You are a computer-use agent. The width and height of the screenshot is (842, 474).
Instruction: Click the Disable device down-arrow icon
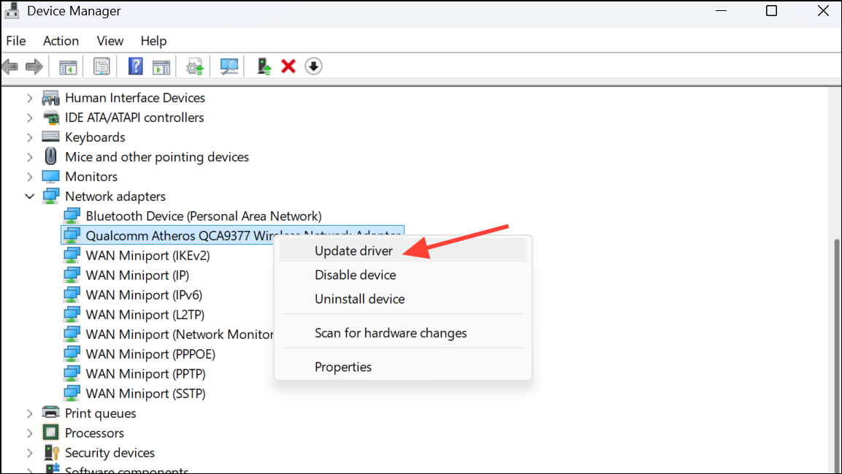coord(313,66)
